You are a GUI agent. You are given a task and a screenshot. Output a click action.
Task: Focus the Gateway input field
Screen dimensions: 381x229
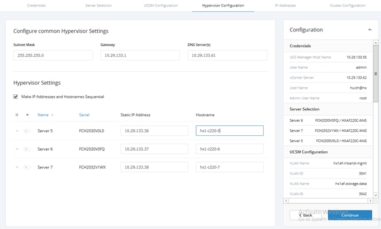[140, 56]
